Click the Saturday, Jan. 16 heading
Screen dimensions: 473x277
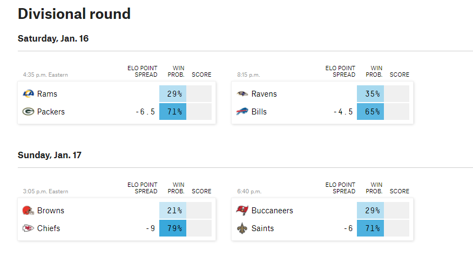coord(53,39)
